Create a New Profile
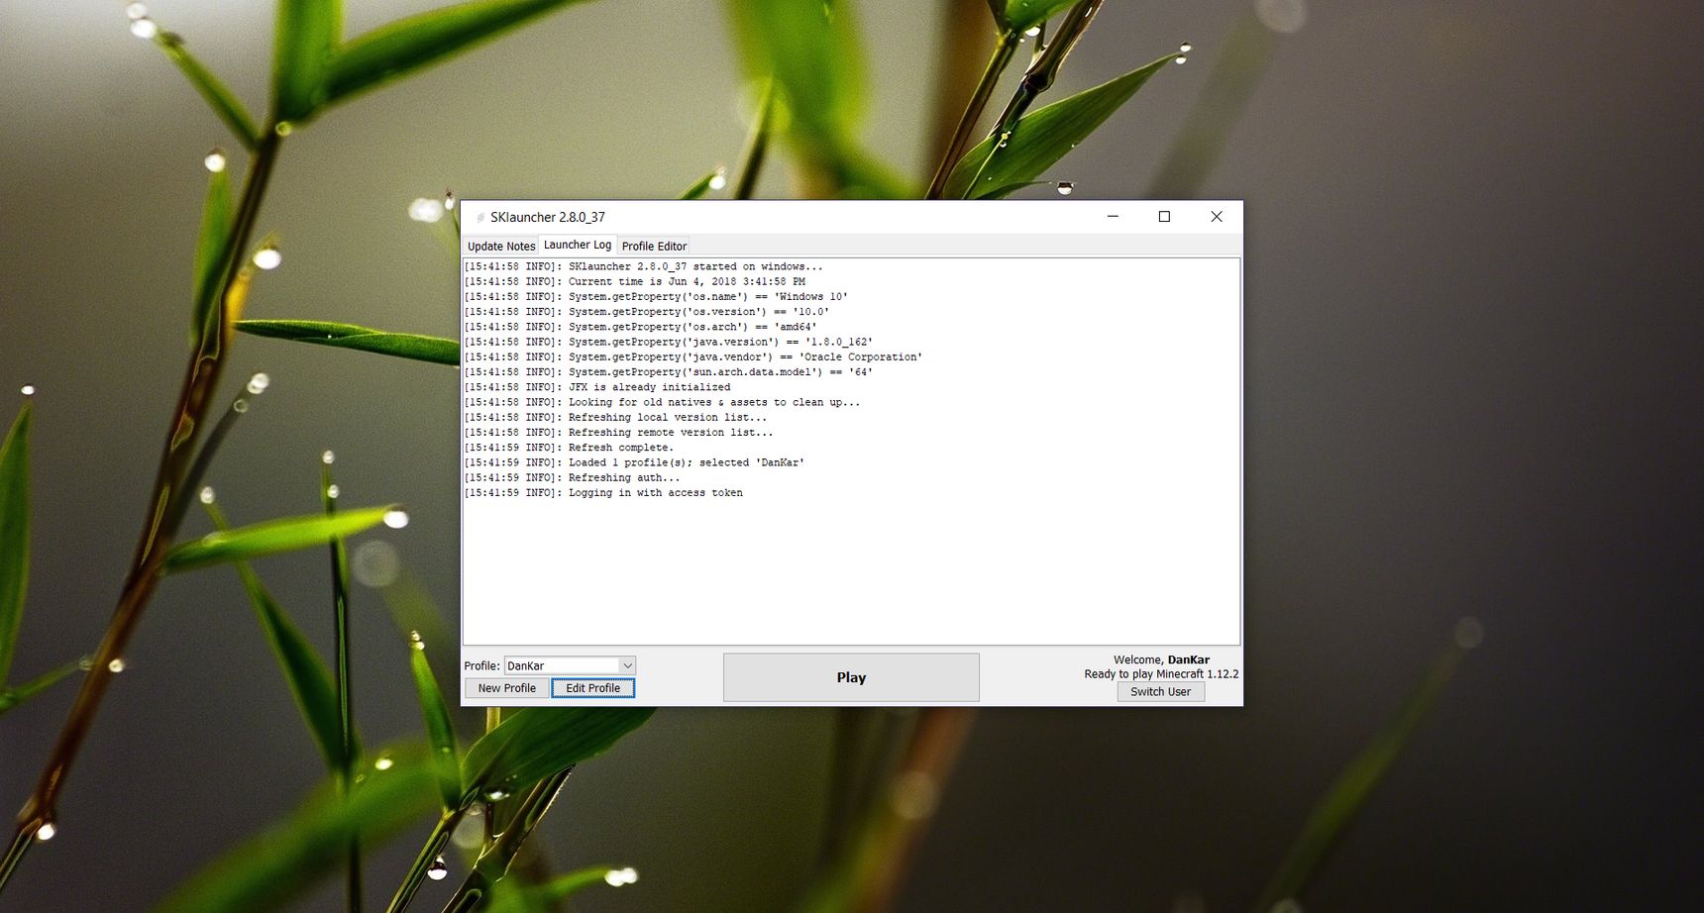1704x913 pixels. click(x=507, y=688)
